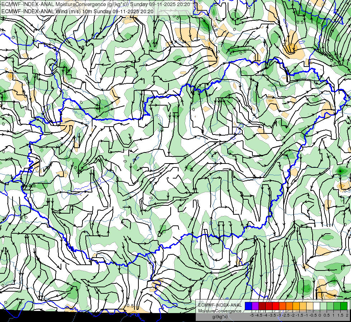
Task: Click the MoistureConvergence title line at top
Action: [96, 4]
